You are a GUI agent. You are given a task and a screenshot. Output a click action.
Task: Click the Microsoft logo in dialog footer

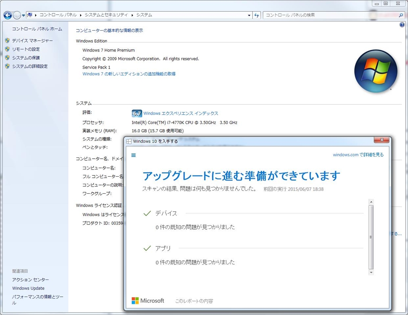[148, 301]
